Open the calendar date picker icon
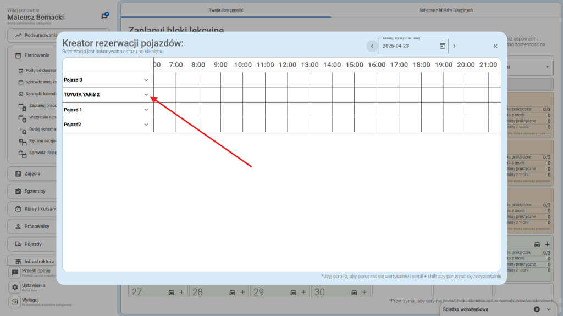 click(x=442, y=46)
